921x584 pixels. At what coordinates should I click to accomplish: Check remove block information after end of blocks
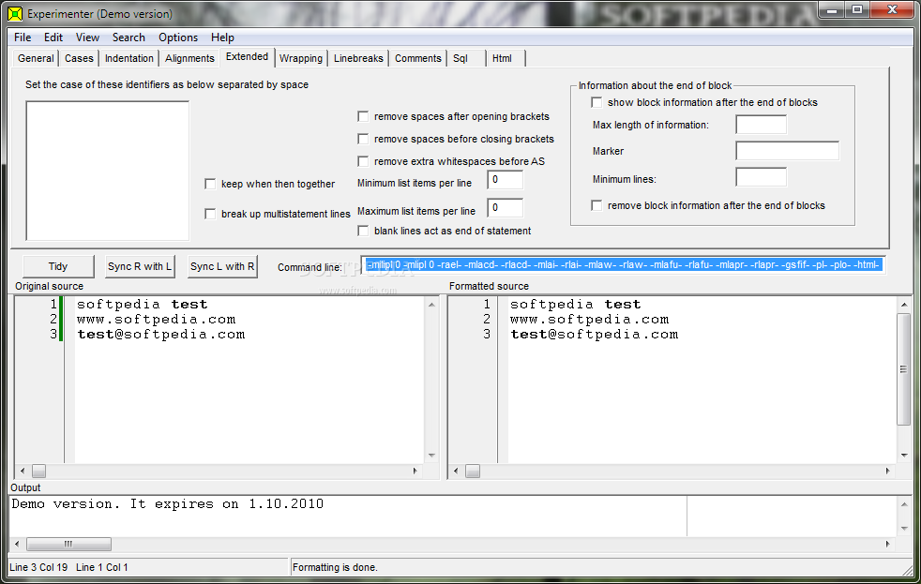pos(596,205)
